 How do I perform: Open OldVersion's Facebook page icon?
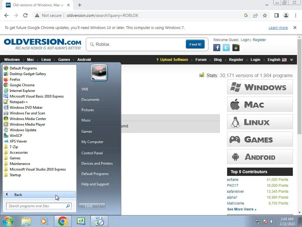tap(217, 48)
